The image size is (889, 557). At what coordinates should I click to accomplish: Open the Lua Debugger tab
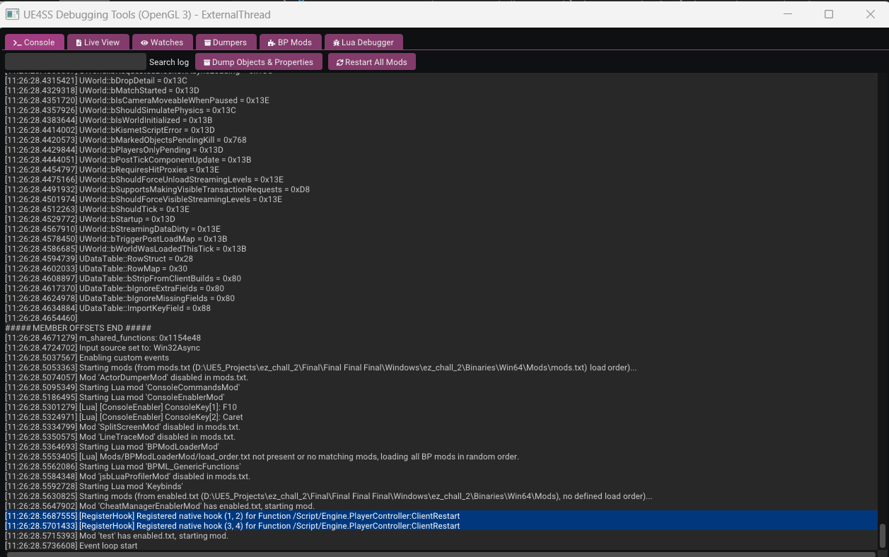pyautogui.click(x=363, y=42)
